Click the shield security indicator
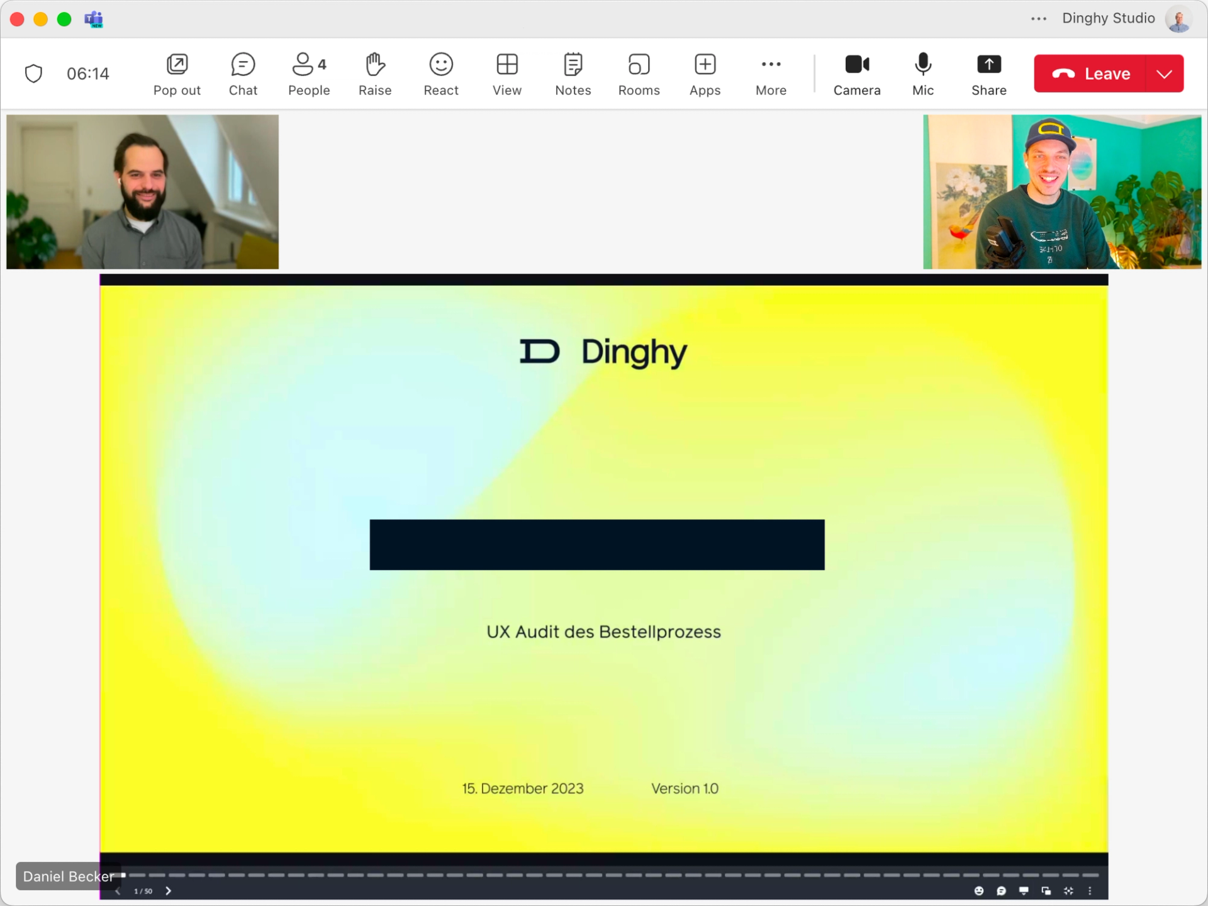Viewport: 1208px width, 906px height. tap(33, 74)
